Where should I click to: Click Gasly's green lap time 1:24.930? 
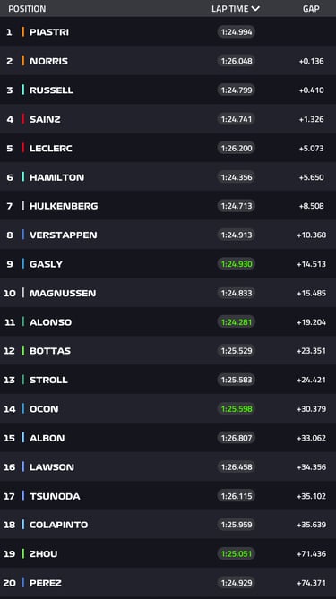pyautogui.click(x=237, y=264)
